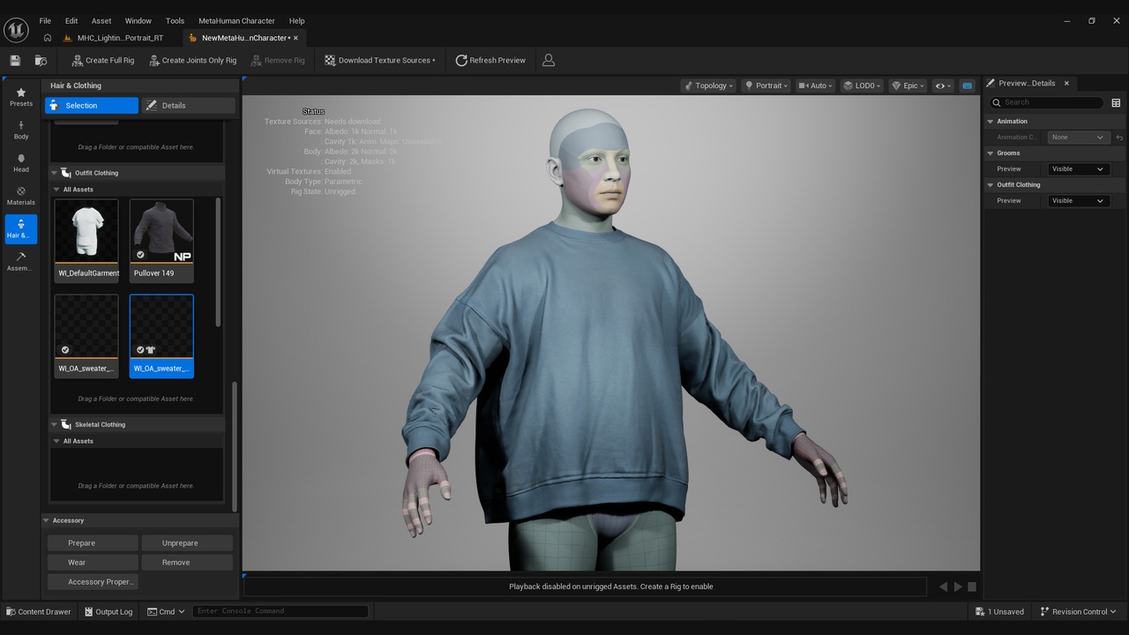Collapse the Animation section in details

(x=991, y=122)
